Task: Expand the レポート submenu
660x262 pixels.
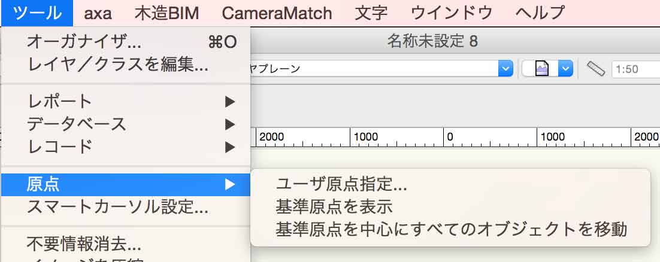Action: [x=60, y=102]
